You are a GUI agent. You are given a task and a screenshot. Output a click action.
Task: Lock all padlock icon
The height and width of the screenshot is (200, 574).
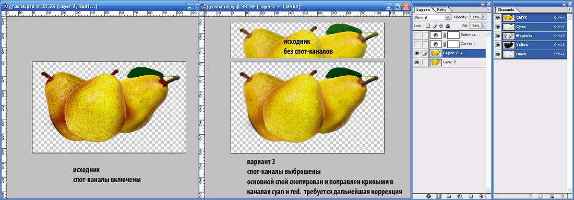(448, 26)
